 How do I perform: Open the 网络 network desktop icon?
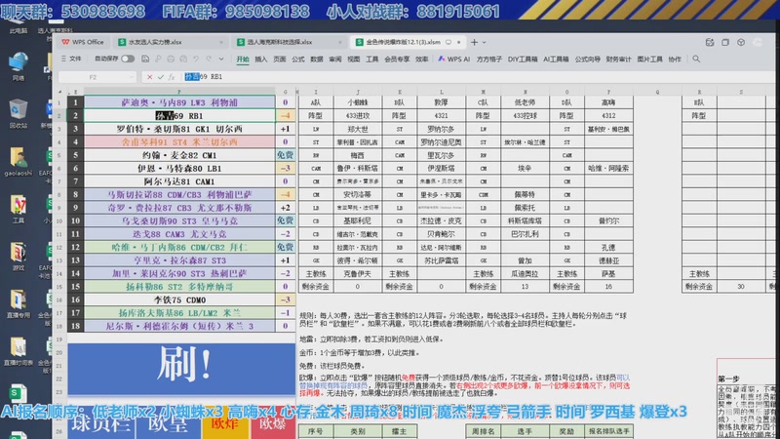pos(19,66)
